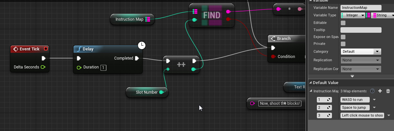Click the add map element plus icon
394x131 pixels.
pyautogui.click(x=380, y=91)
